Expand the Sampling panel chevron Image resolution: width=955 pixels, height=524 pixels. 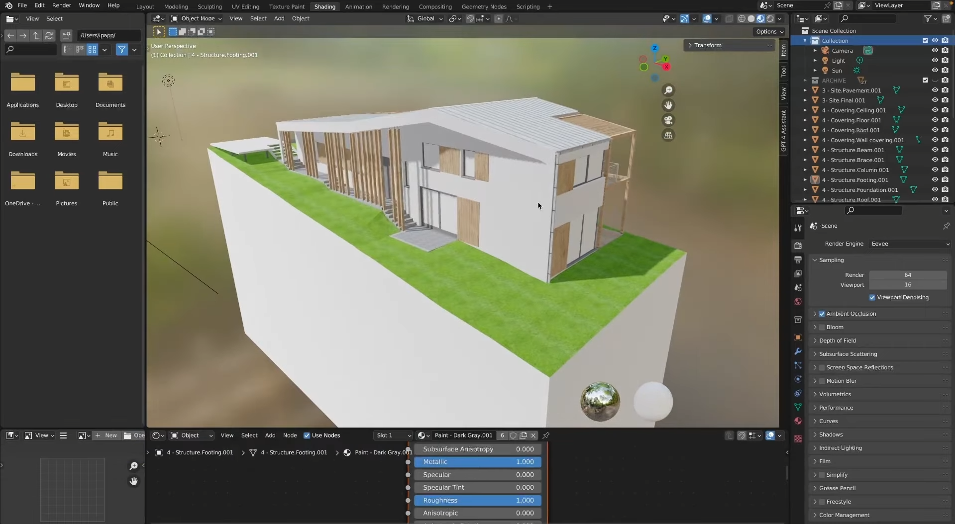(815, 260)
